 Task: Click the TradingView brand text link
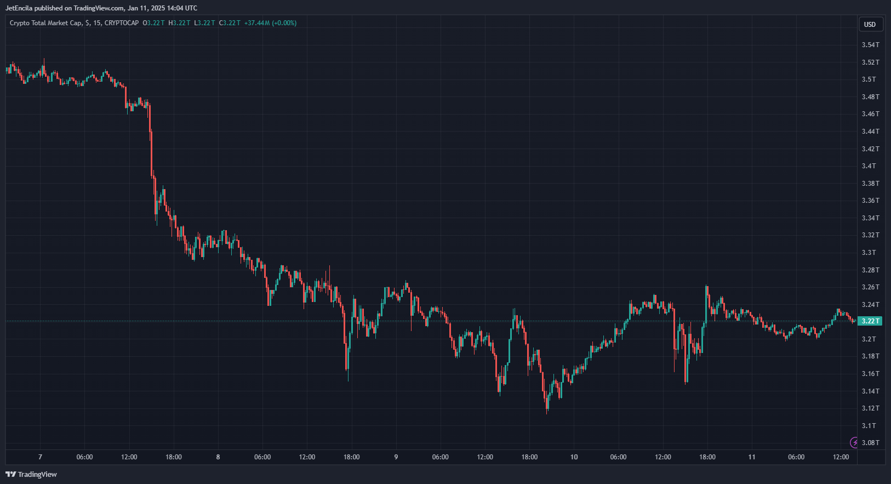click(37, 474)
